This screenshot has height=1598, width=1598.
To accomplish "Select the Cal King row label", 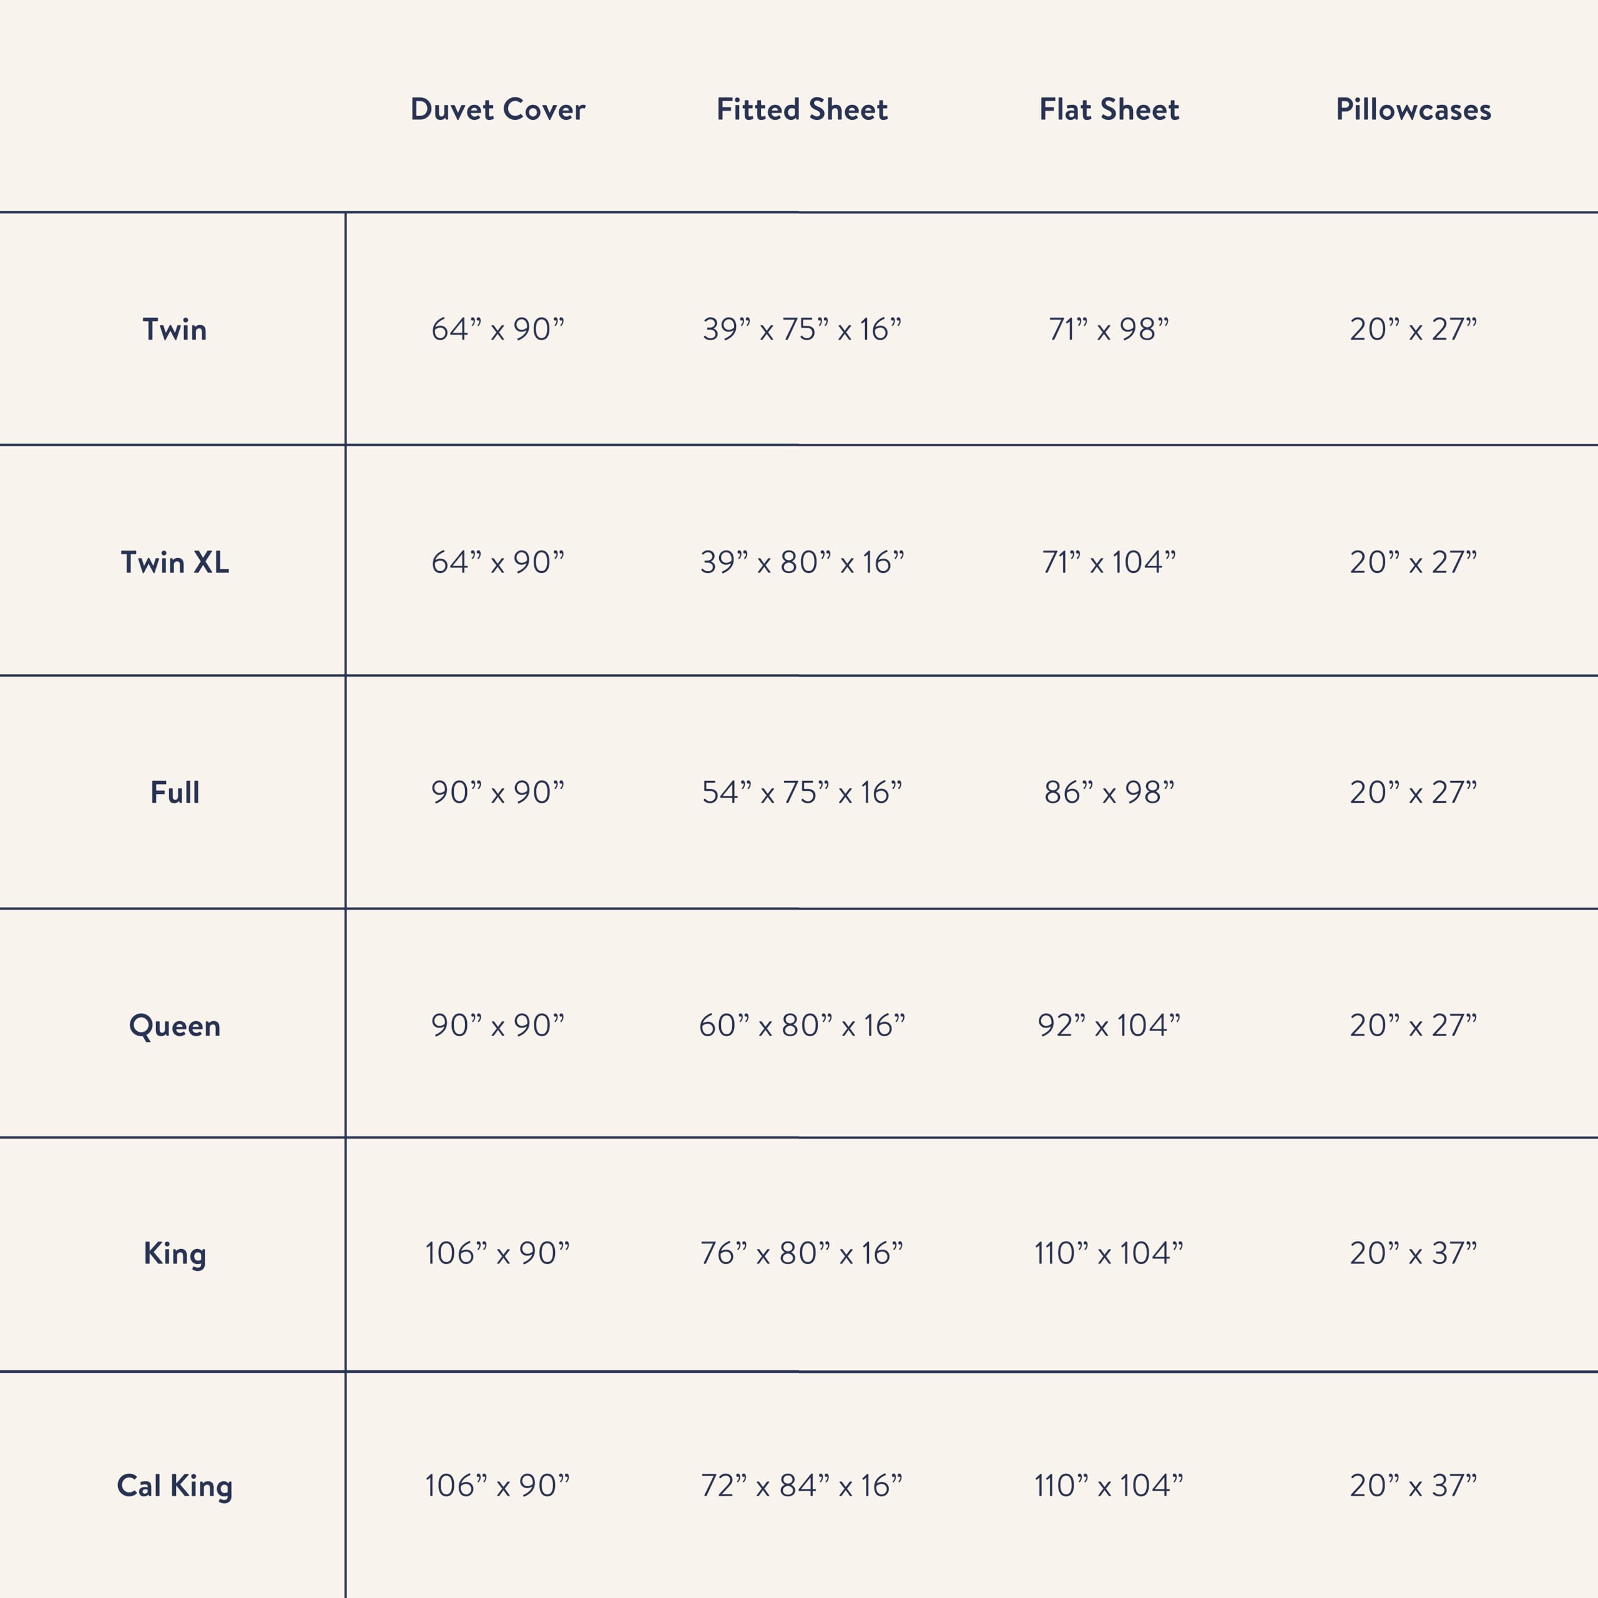I will [175, 1486].
